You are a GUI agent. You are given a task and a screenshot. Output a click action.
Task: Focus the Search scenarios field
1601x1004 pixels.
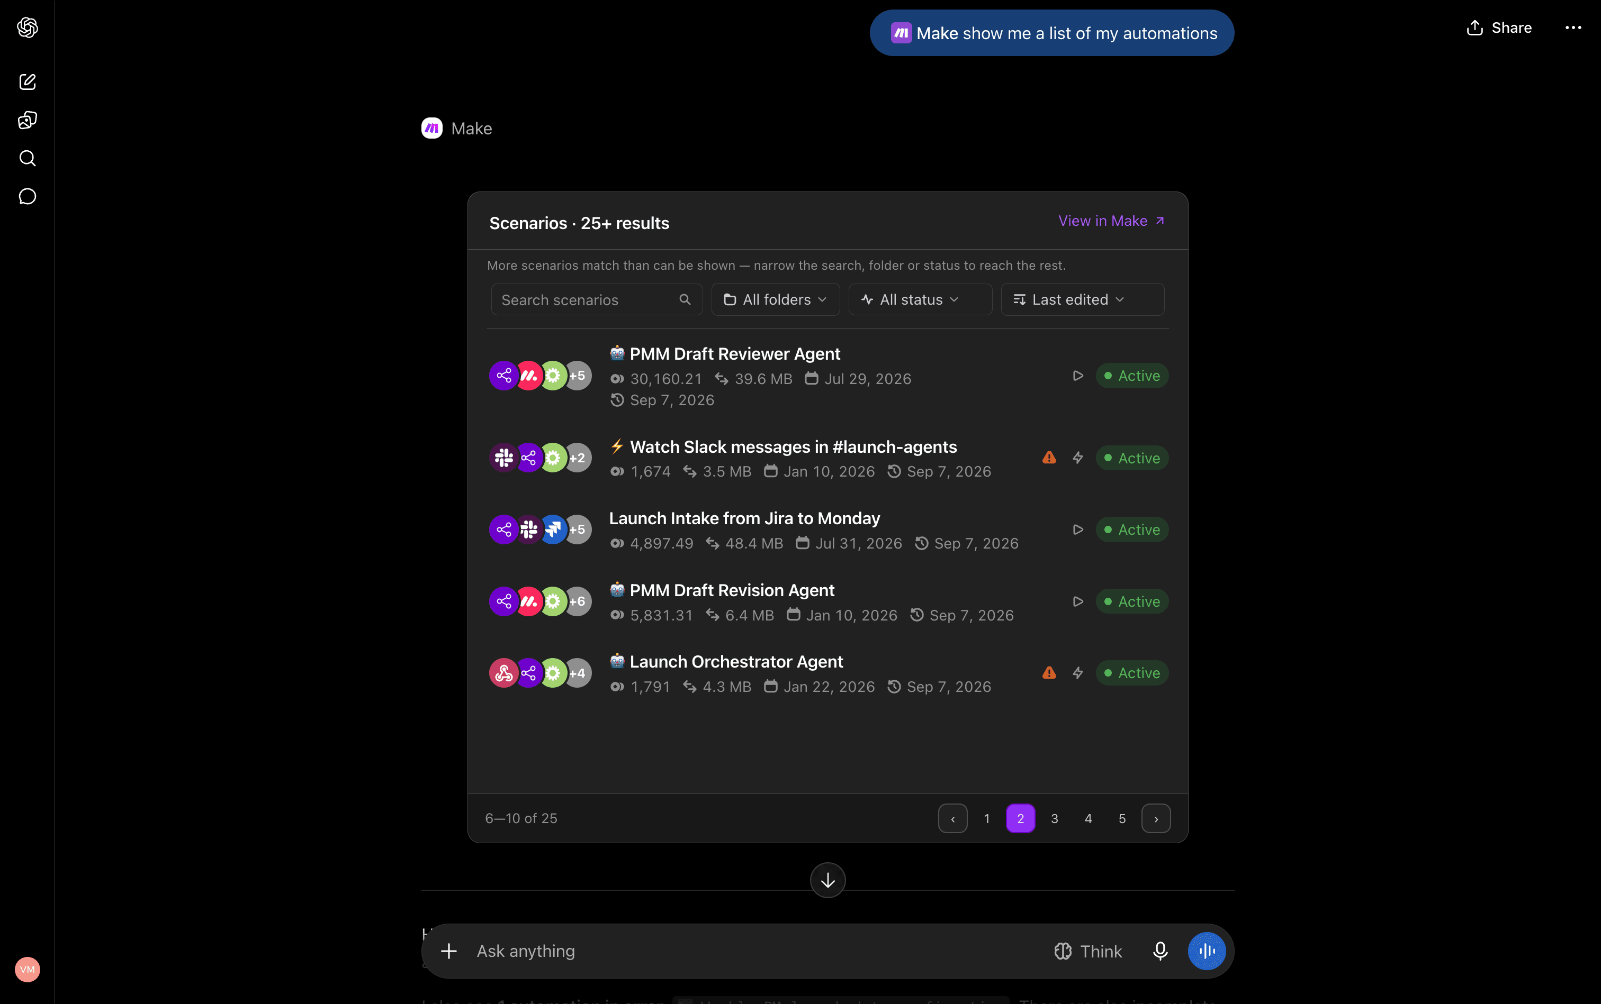(x=597, y=299)
